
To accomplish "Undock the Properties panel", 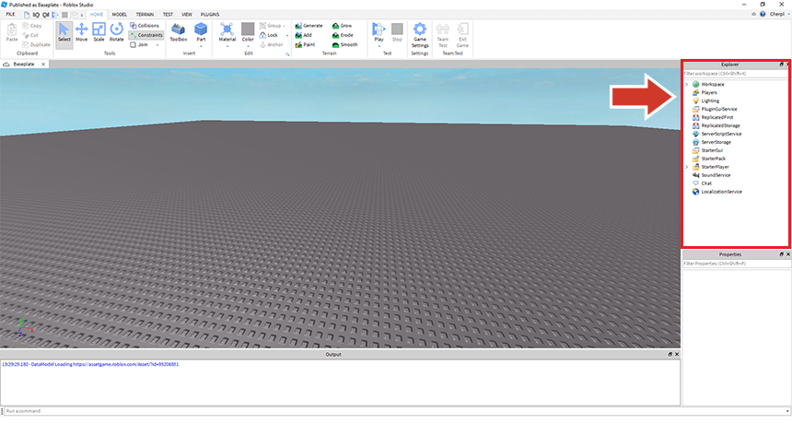I will 781,254.
